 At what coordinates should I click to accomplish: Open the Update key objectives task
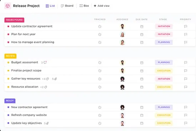(x=26, y=123)
